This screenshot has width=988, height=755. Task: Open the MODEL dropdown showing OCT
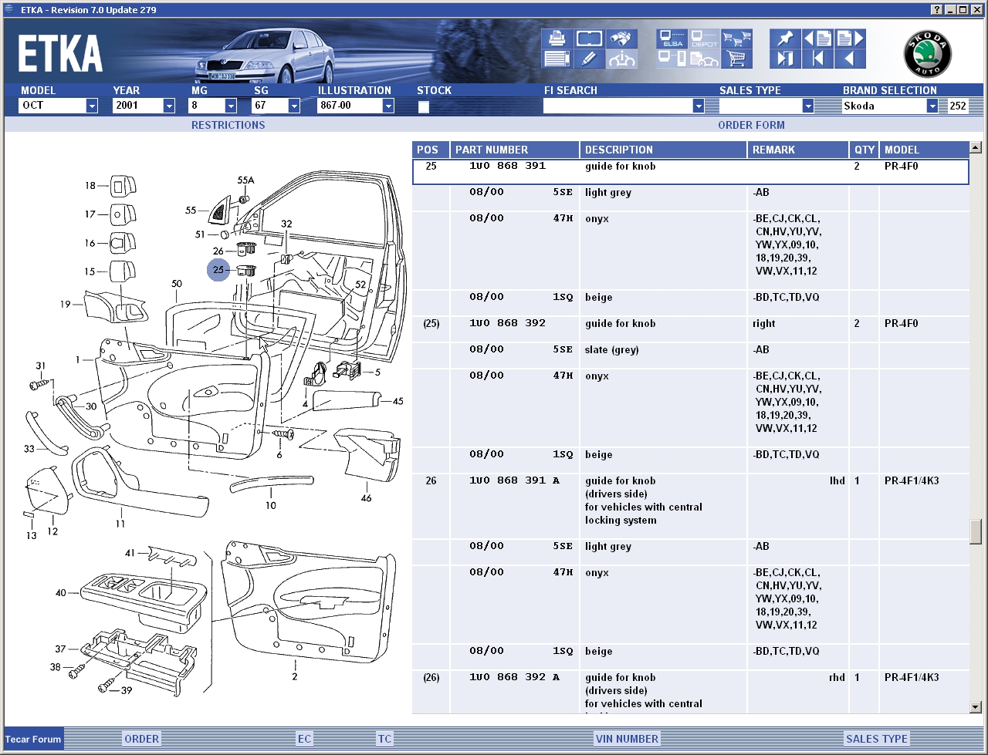(x=92, y=106)
